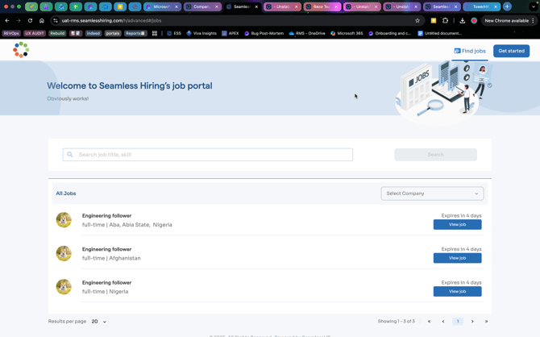Go to the previous results page arrow
This screenshot has height=337, width=540.
tap(443, 322)
